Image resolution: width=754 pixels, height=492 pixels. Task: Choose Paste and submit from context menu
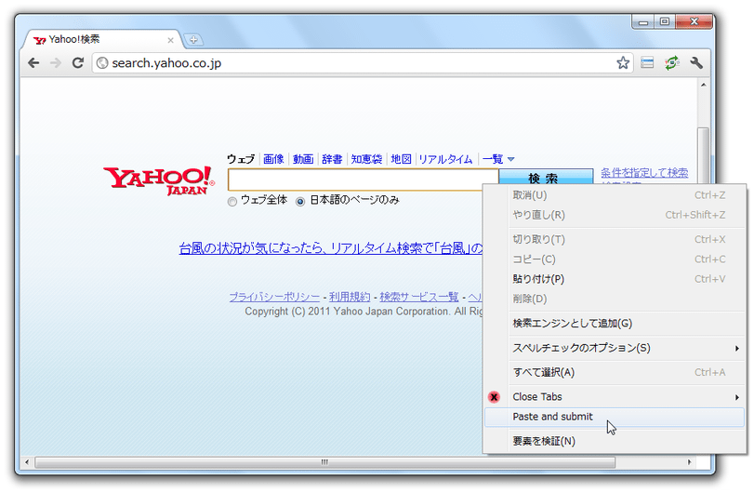click(614, 417)
